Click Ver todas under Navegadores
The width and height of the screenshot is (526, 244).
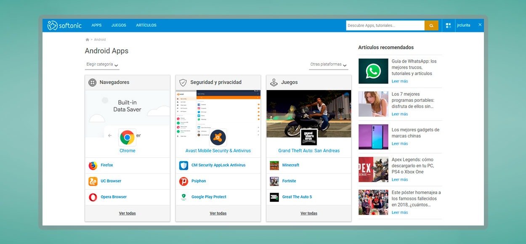[128, 213]
